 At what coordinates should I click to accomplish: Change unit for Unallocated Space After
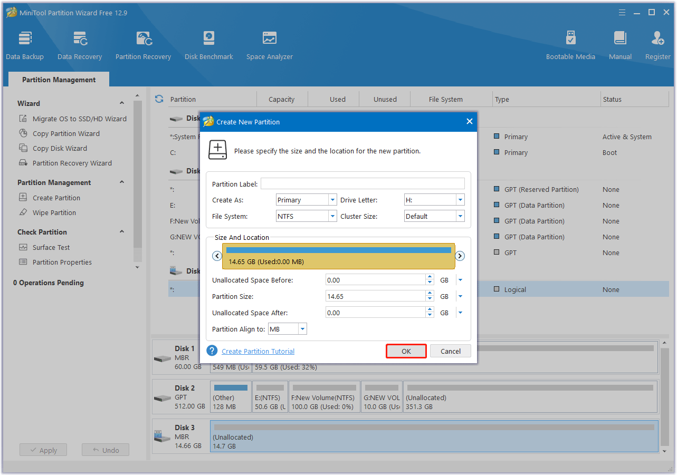point(460,313)
